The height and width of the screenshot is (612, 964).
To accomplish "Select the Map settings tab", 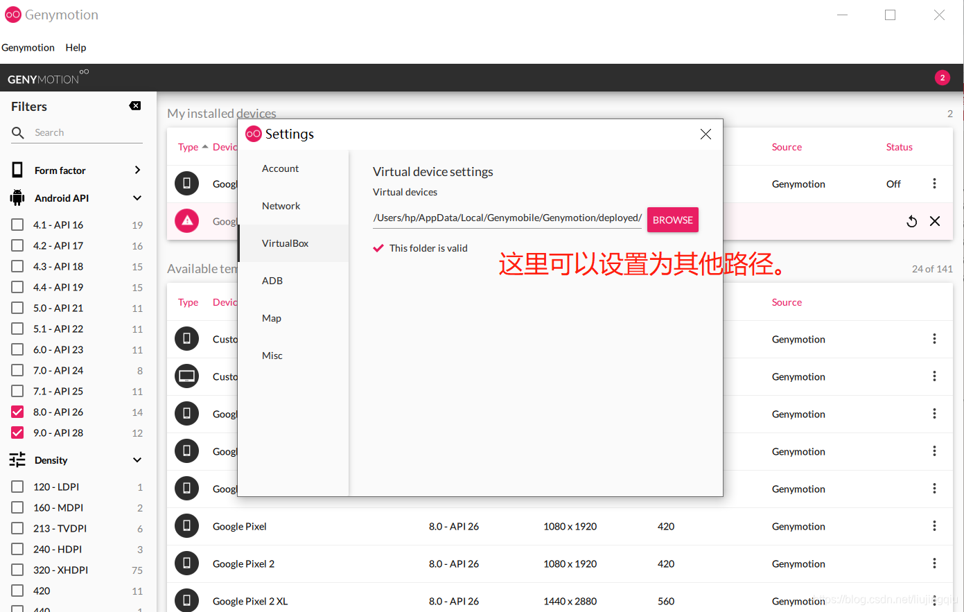I will (293, 318).
